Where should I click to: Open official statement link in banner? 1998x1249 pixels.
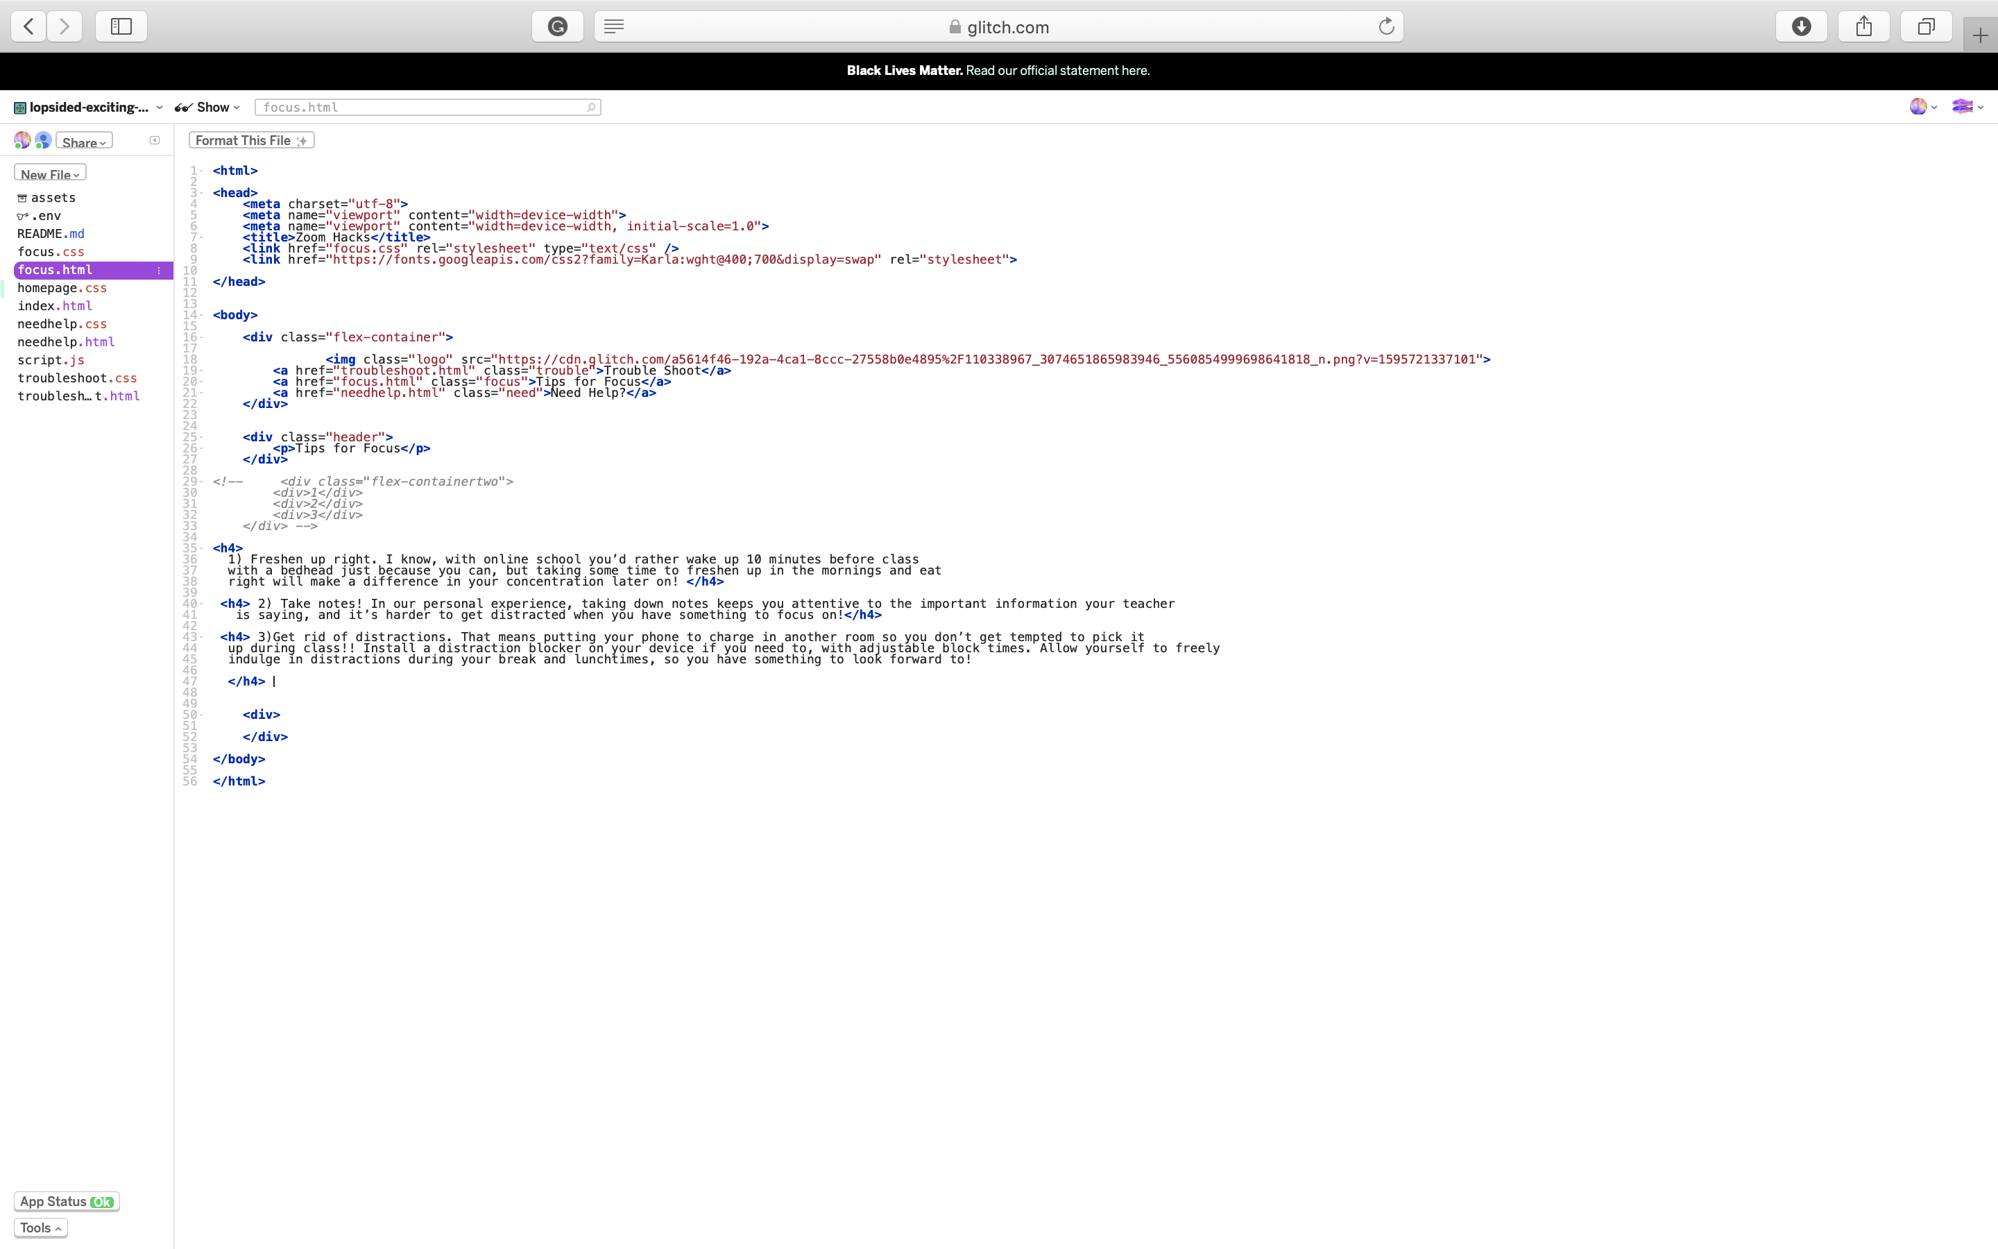point(1057,71)
